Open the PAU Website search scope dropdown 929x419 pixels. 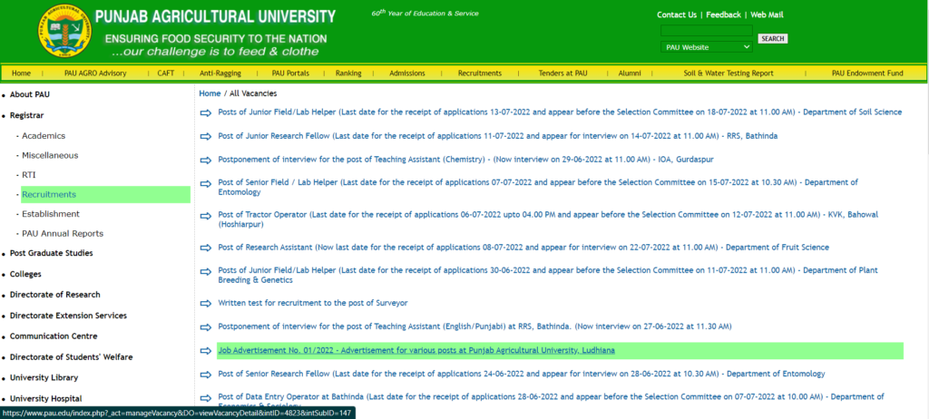click(x=706, y=46)
